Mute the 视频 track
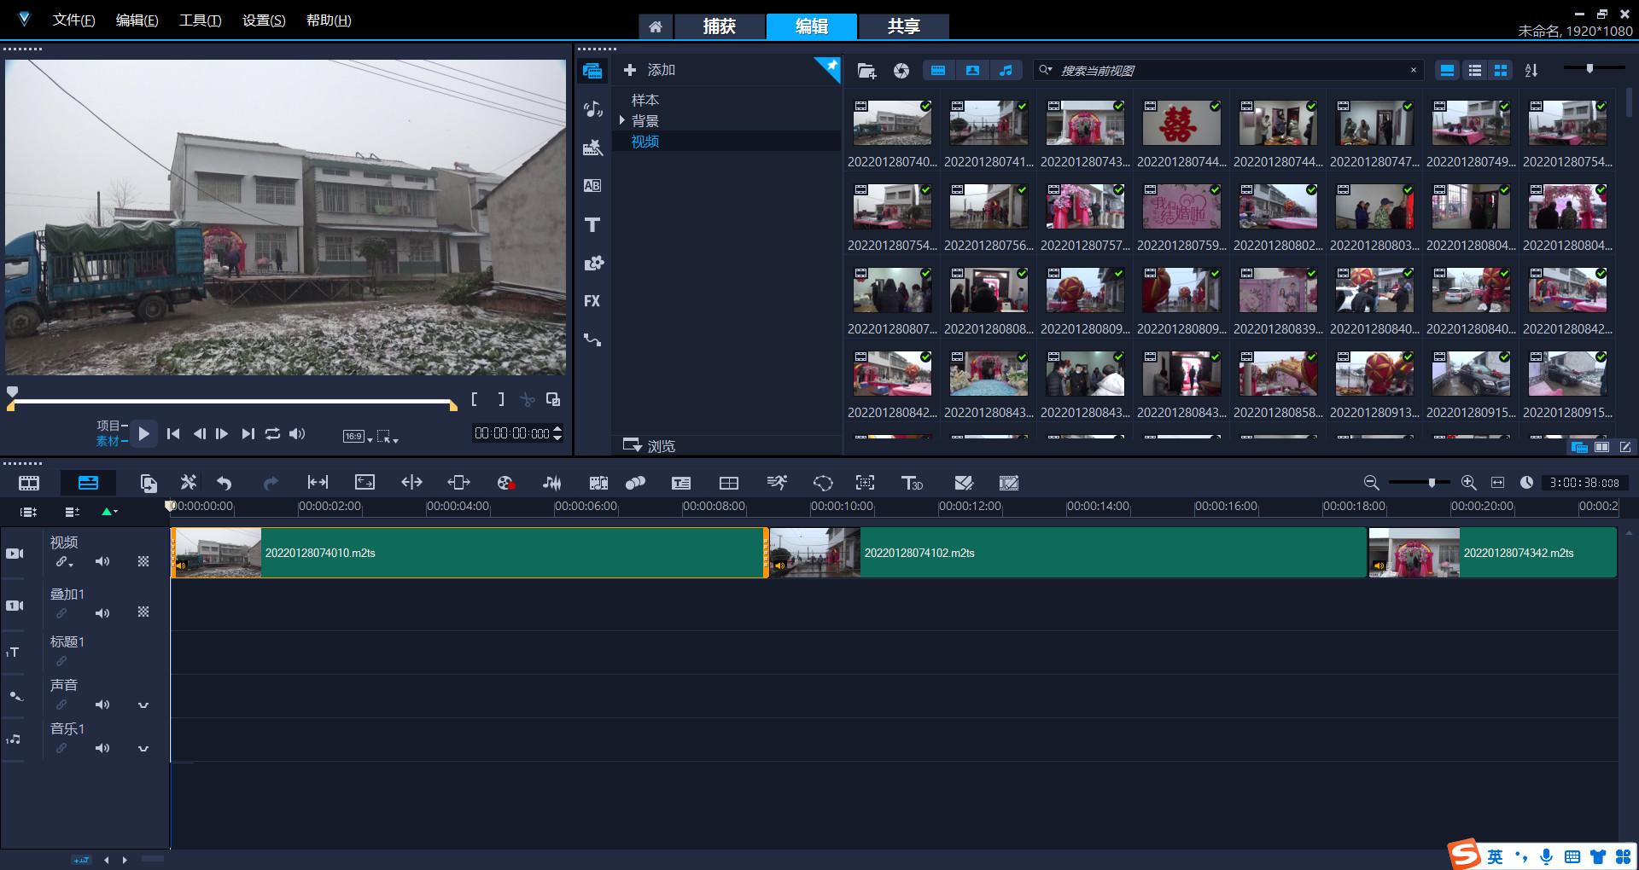 click(102, 561)
